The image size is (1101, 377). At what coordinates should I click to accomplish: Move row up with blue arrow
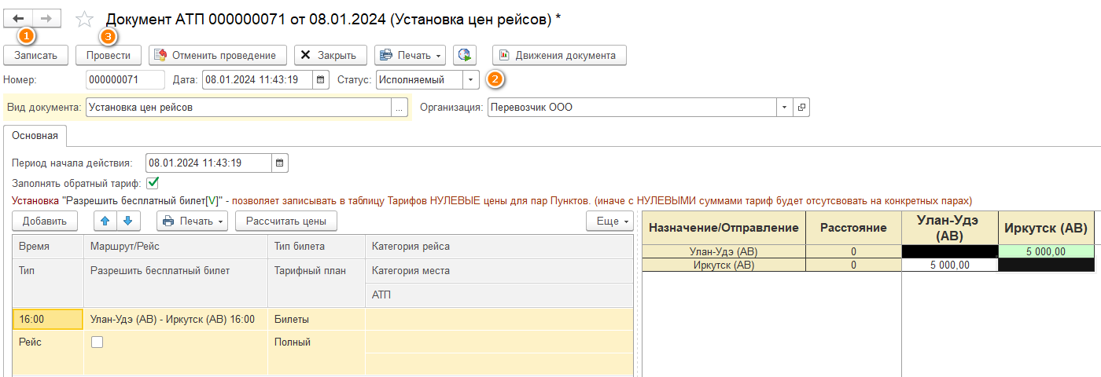click(x=105, y=221)
